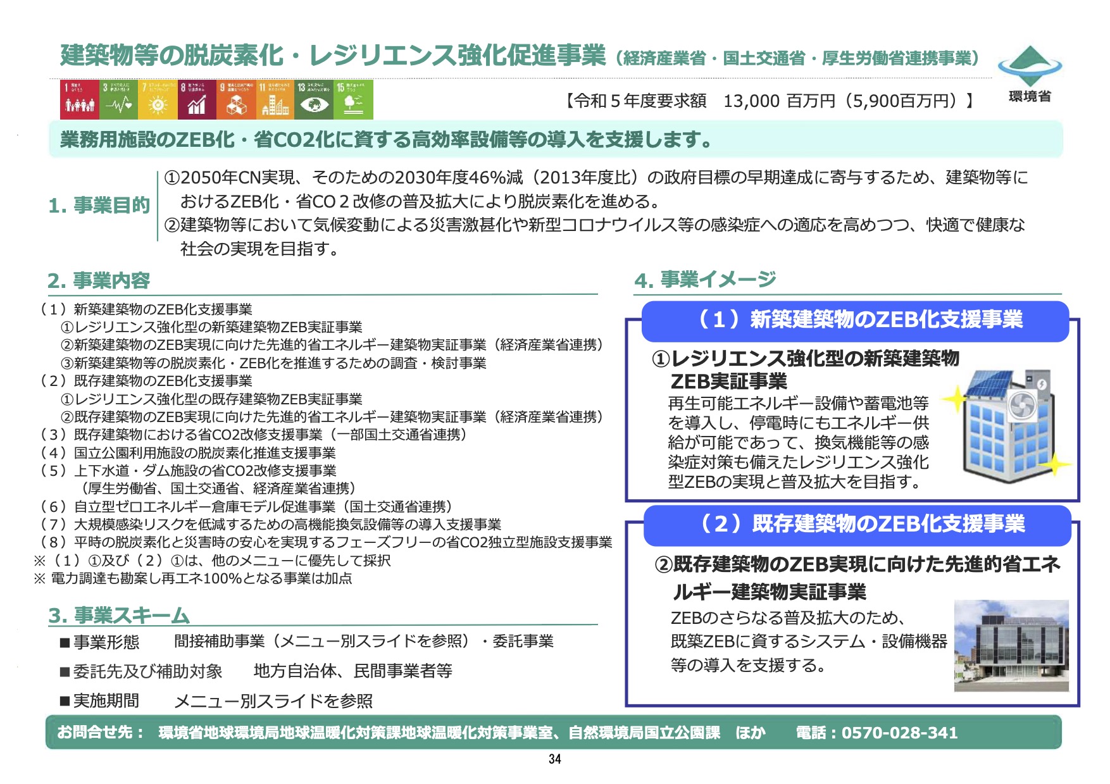Select bold heading ①レジリエンス強化型の新築建築物 ZEB実証事業
This screenshot has height=784, width=1110.
click(x=806, y=370)
